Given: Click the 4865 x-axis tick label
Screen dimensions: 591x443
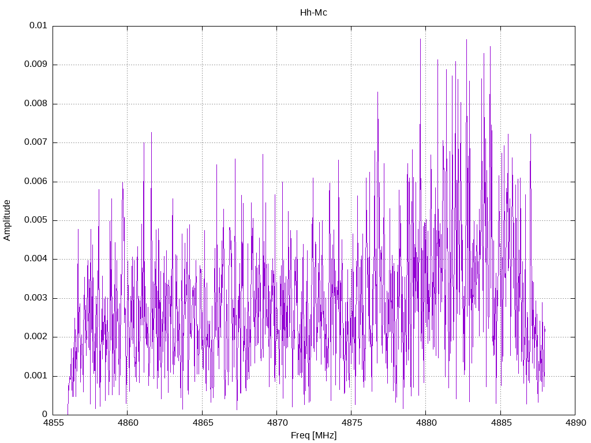Looking at the screenshot, I should pyautogui.click(x=203, y=423).
